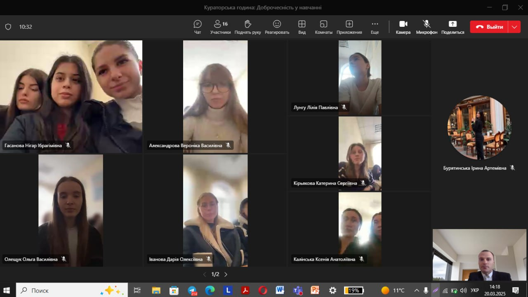This screenshot has width=528, height=297.
Task: Click the muted mic icon for Гасанова
Action: click(68, 145)
